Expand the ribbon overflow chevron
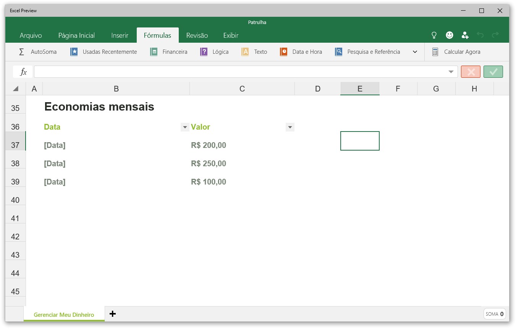 click(415, 52)
